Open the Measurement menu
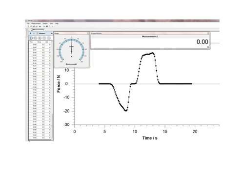This screenshot has height=176, width=244. [36, 23]
